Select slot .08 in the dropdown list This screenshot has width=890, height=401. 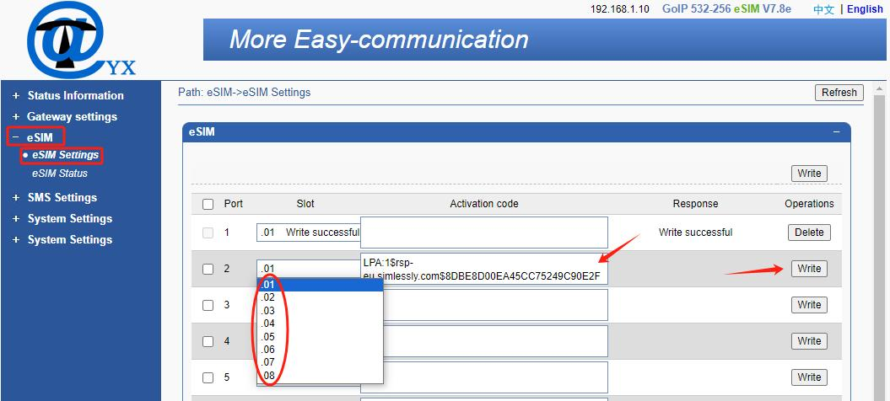(x=320, y=376)
